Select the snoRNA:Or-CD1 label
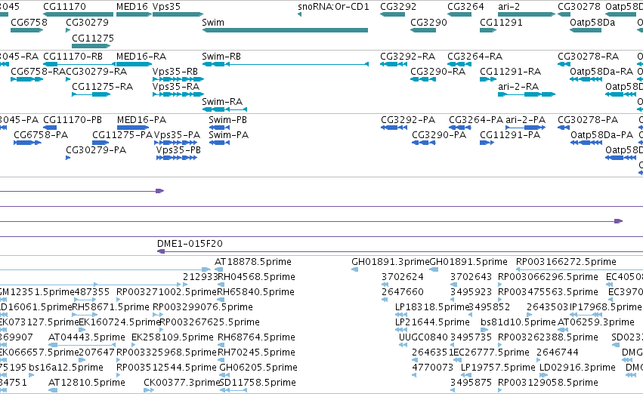Image resolution: width=643 pixels, height=394 pixels. coord(333,7)
